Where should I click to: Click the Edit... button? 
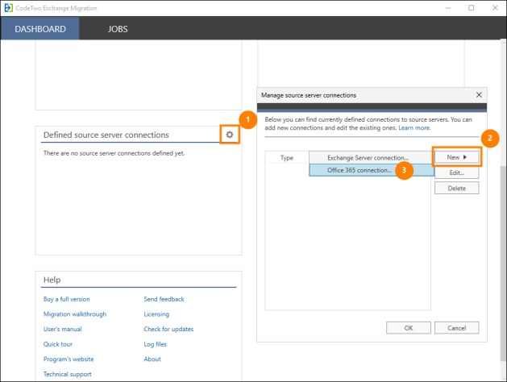point(456,172)
